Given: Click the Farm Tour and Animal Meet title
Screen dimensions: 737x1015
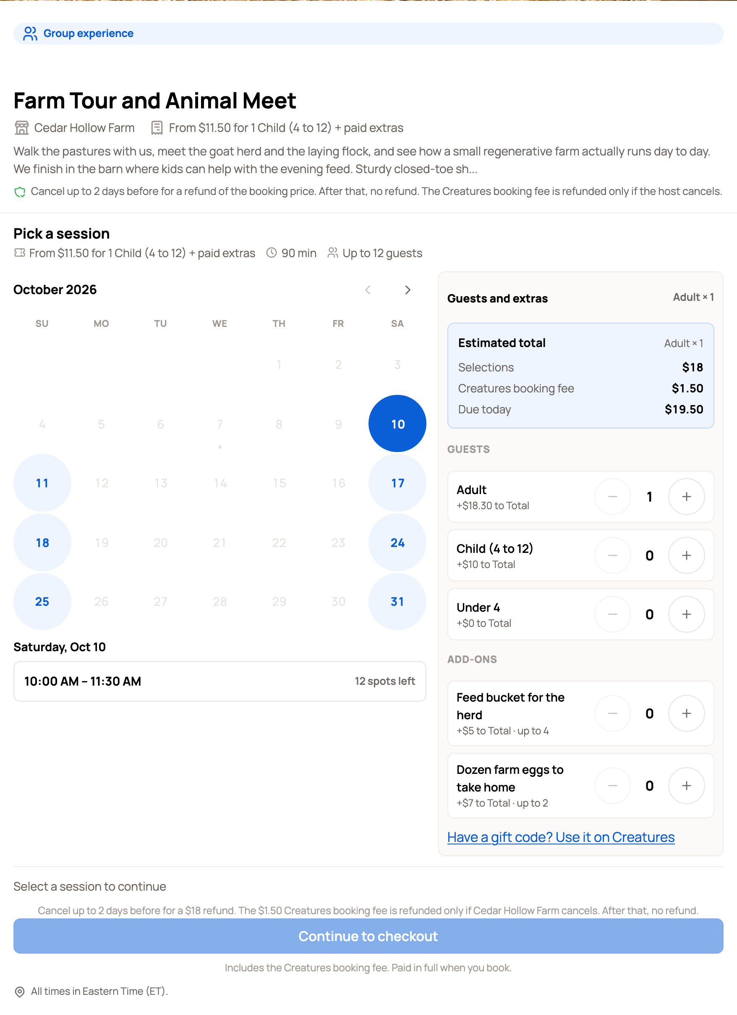Looking at the screenshot, I should [x=155, y=100].
